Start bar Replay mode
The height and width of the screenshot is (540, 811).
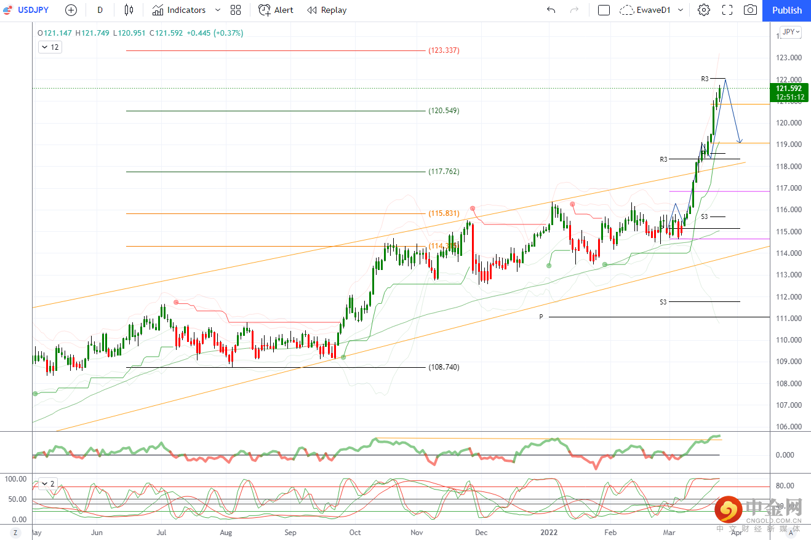coord(327,10)
